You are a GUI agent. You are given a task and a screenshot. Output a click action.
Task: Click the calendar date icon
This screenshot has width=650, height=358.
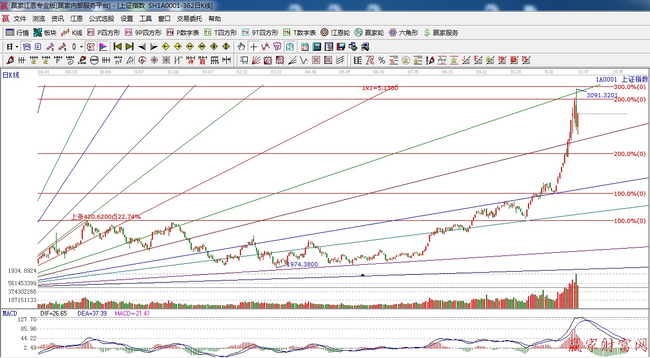click(305, 47)
